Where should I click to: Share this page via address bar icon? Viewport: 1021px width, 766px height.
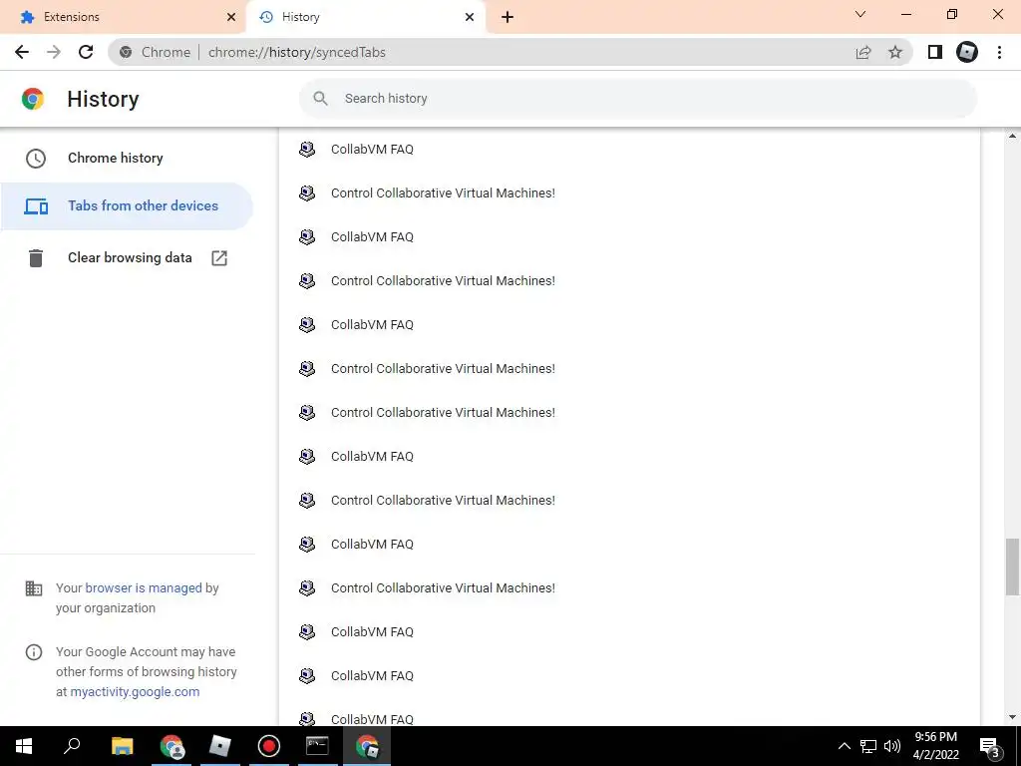(x=863, y=52)
